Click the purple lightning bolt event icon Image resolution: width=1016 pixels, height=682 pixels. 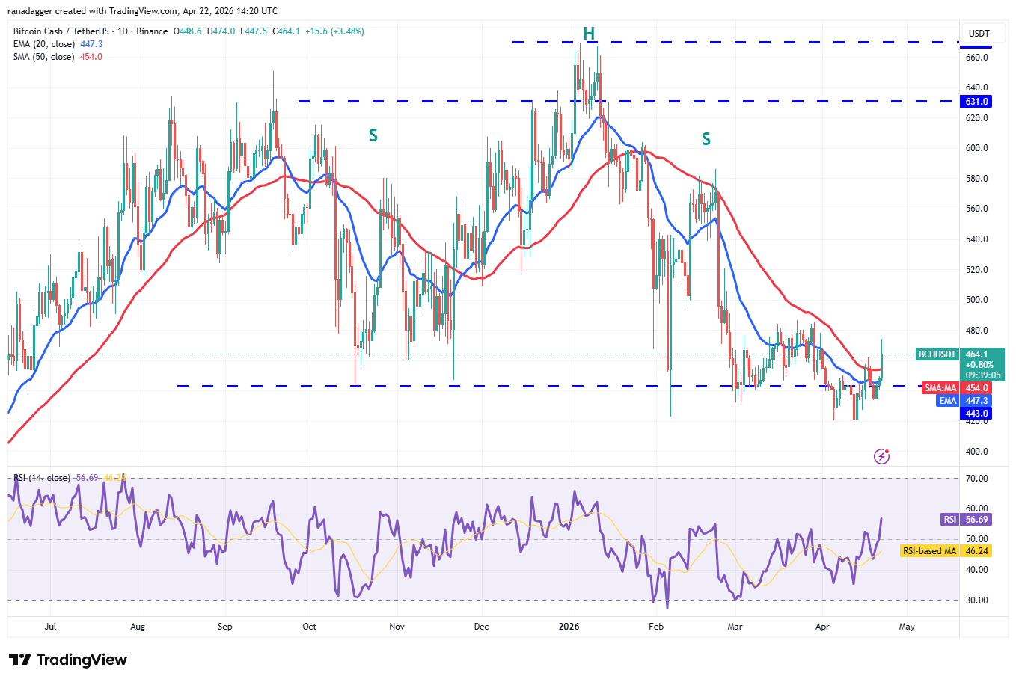point(881,456)
